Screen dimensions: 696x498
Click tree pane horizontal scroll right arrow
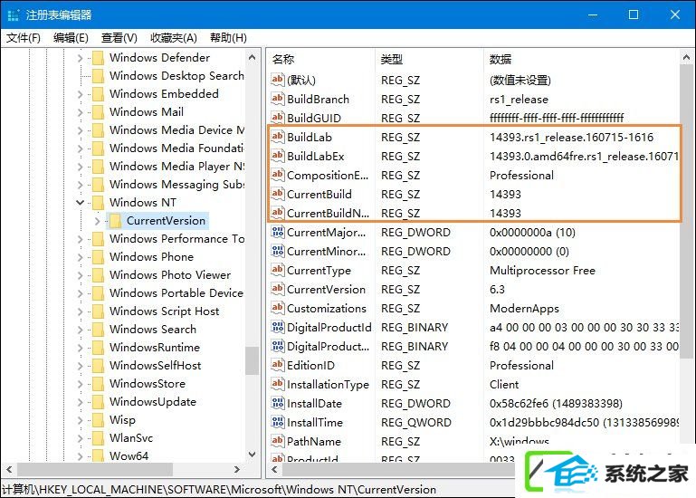(x=236, y=469)
